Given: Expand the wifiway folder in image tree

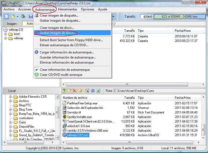Looking at the screenshot, I should 5,38.
